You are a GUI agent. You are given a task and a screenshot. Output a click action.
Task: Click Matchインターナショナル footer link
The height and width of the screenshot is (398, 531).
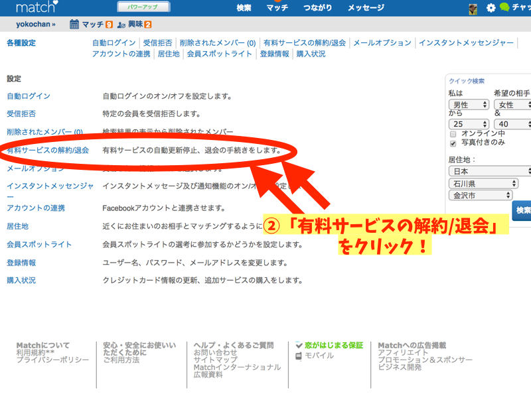pyautogui.click(x=238, y=367)
